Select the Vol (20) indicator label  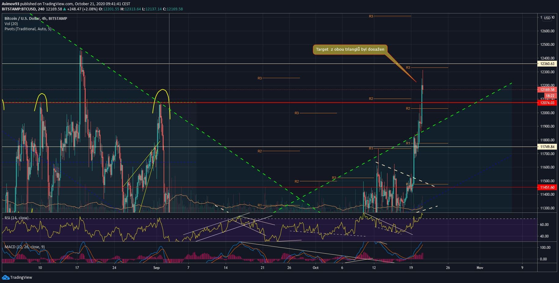point(11,24)
